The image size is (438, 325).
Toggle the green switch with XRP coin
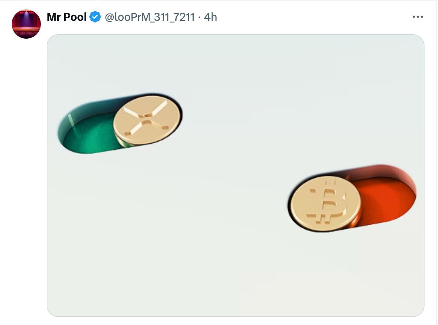pos(120,123)
